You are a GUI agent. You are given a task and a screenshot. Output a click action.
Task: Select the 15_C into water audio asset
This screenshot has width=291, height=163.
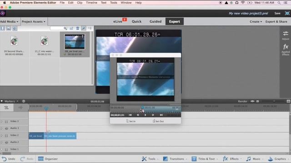coord(45,41)
